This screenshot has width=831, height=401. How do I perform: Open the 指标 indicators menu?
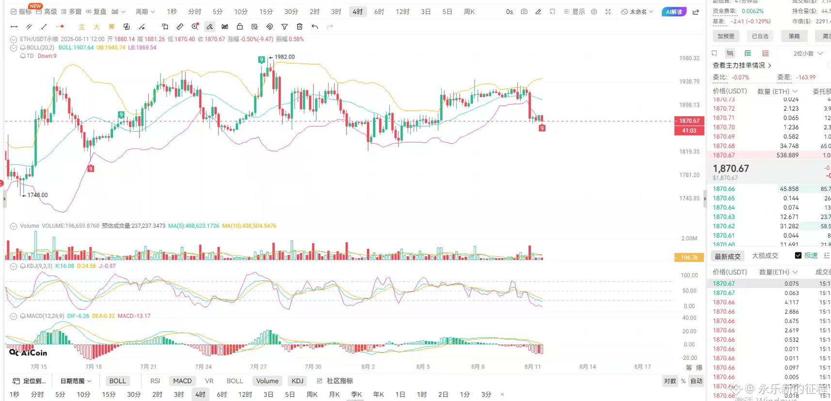coord(21,12)
